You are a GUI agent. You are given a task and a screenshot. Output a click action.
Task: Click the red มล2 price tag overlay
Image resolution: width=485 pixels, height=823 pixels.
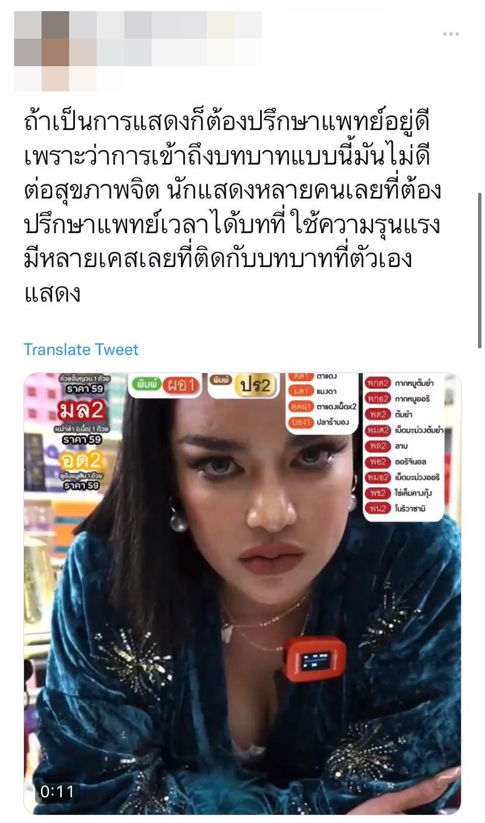tap(81, 409)
